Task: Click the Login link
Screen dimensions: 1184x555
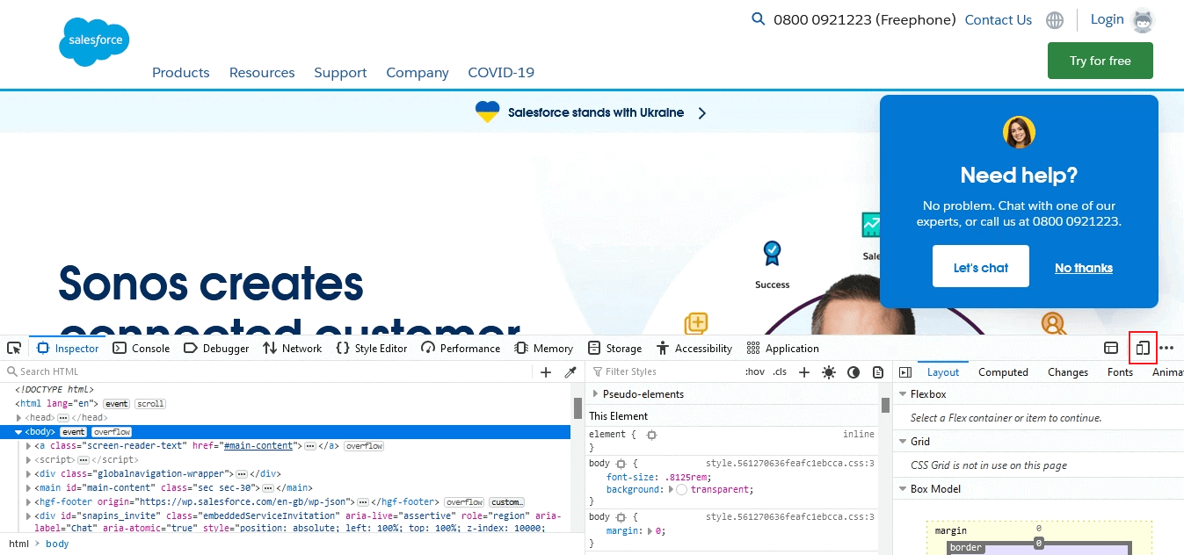Action: 1108,19
